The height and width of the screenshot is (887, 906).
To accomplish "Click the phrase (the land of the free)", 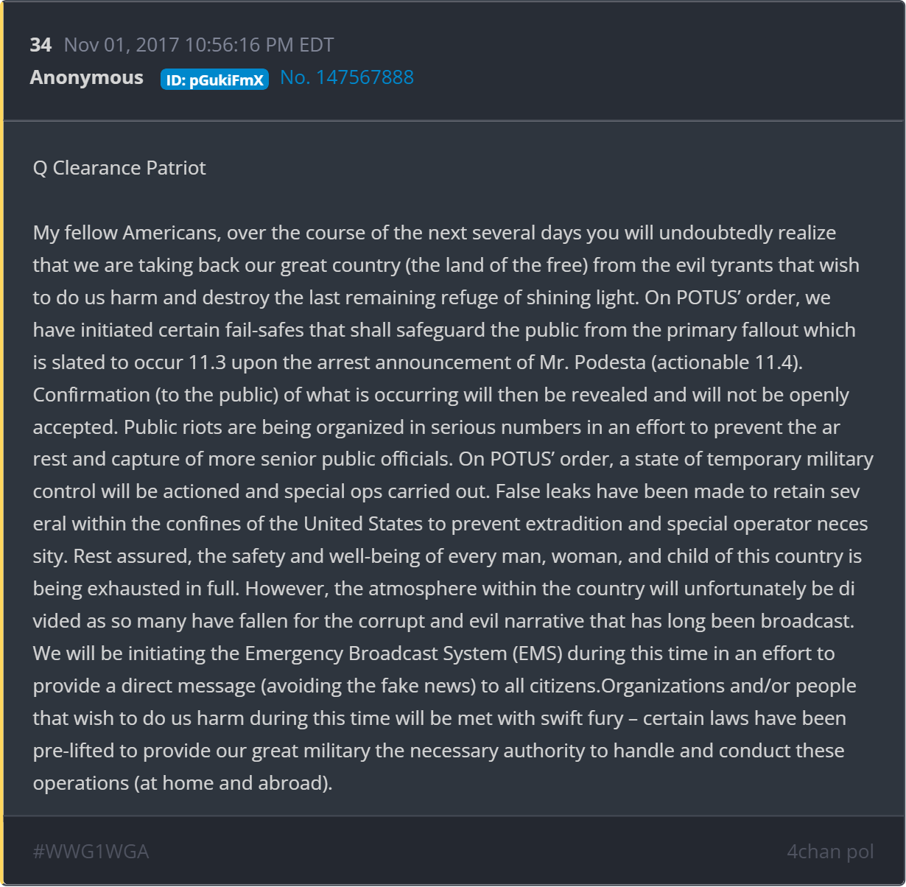I will pos(496,265).
